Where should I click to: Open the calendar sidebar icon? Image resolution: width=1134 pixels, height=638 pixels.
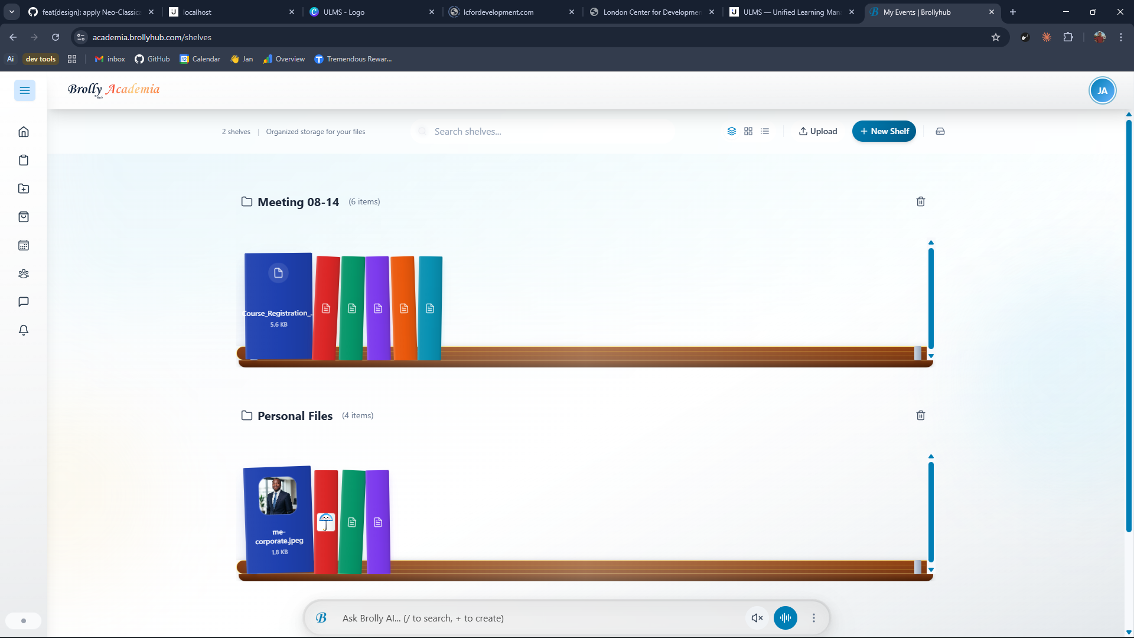[x=24, y=245]
